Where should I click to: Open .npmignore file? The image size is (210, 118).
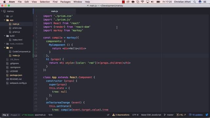(15, 67)
